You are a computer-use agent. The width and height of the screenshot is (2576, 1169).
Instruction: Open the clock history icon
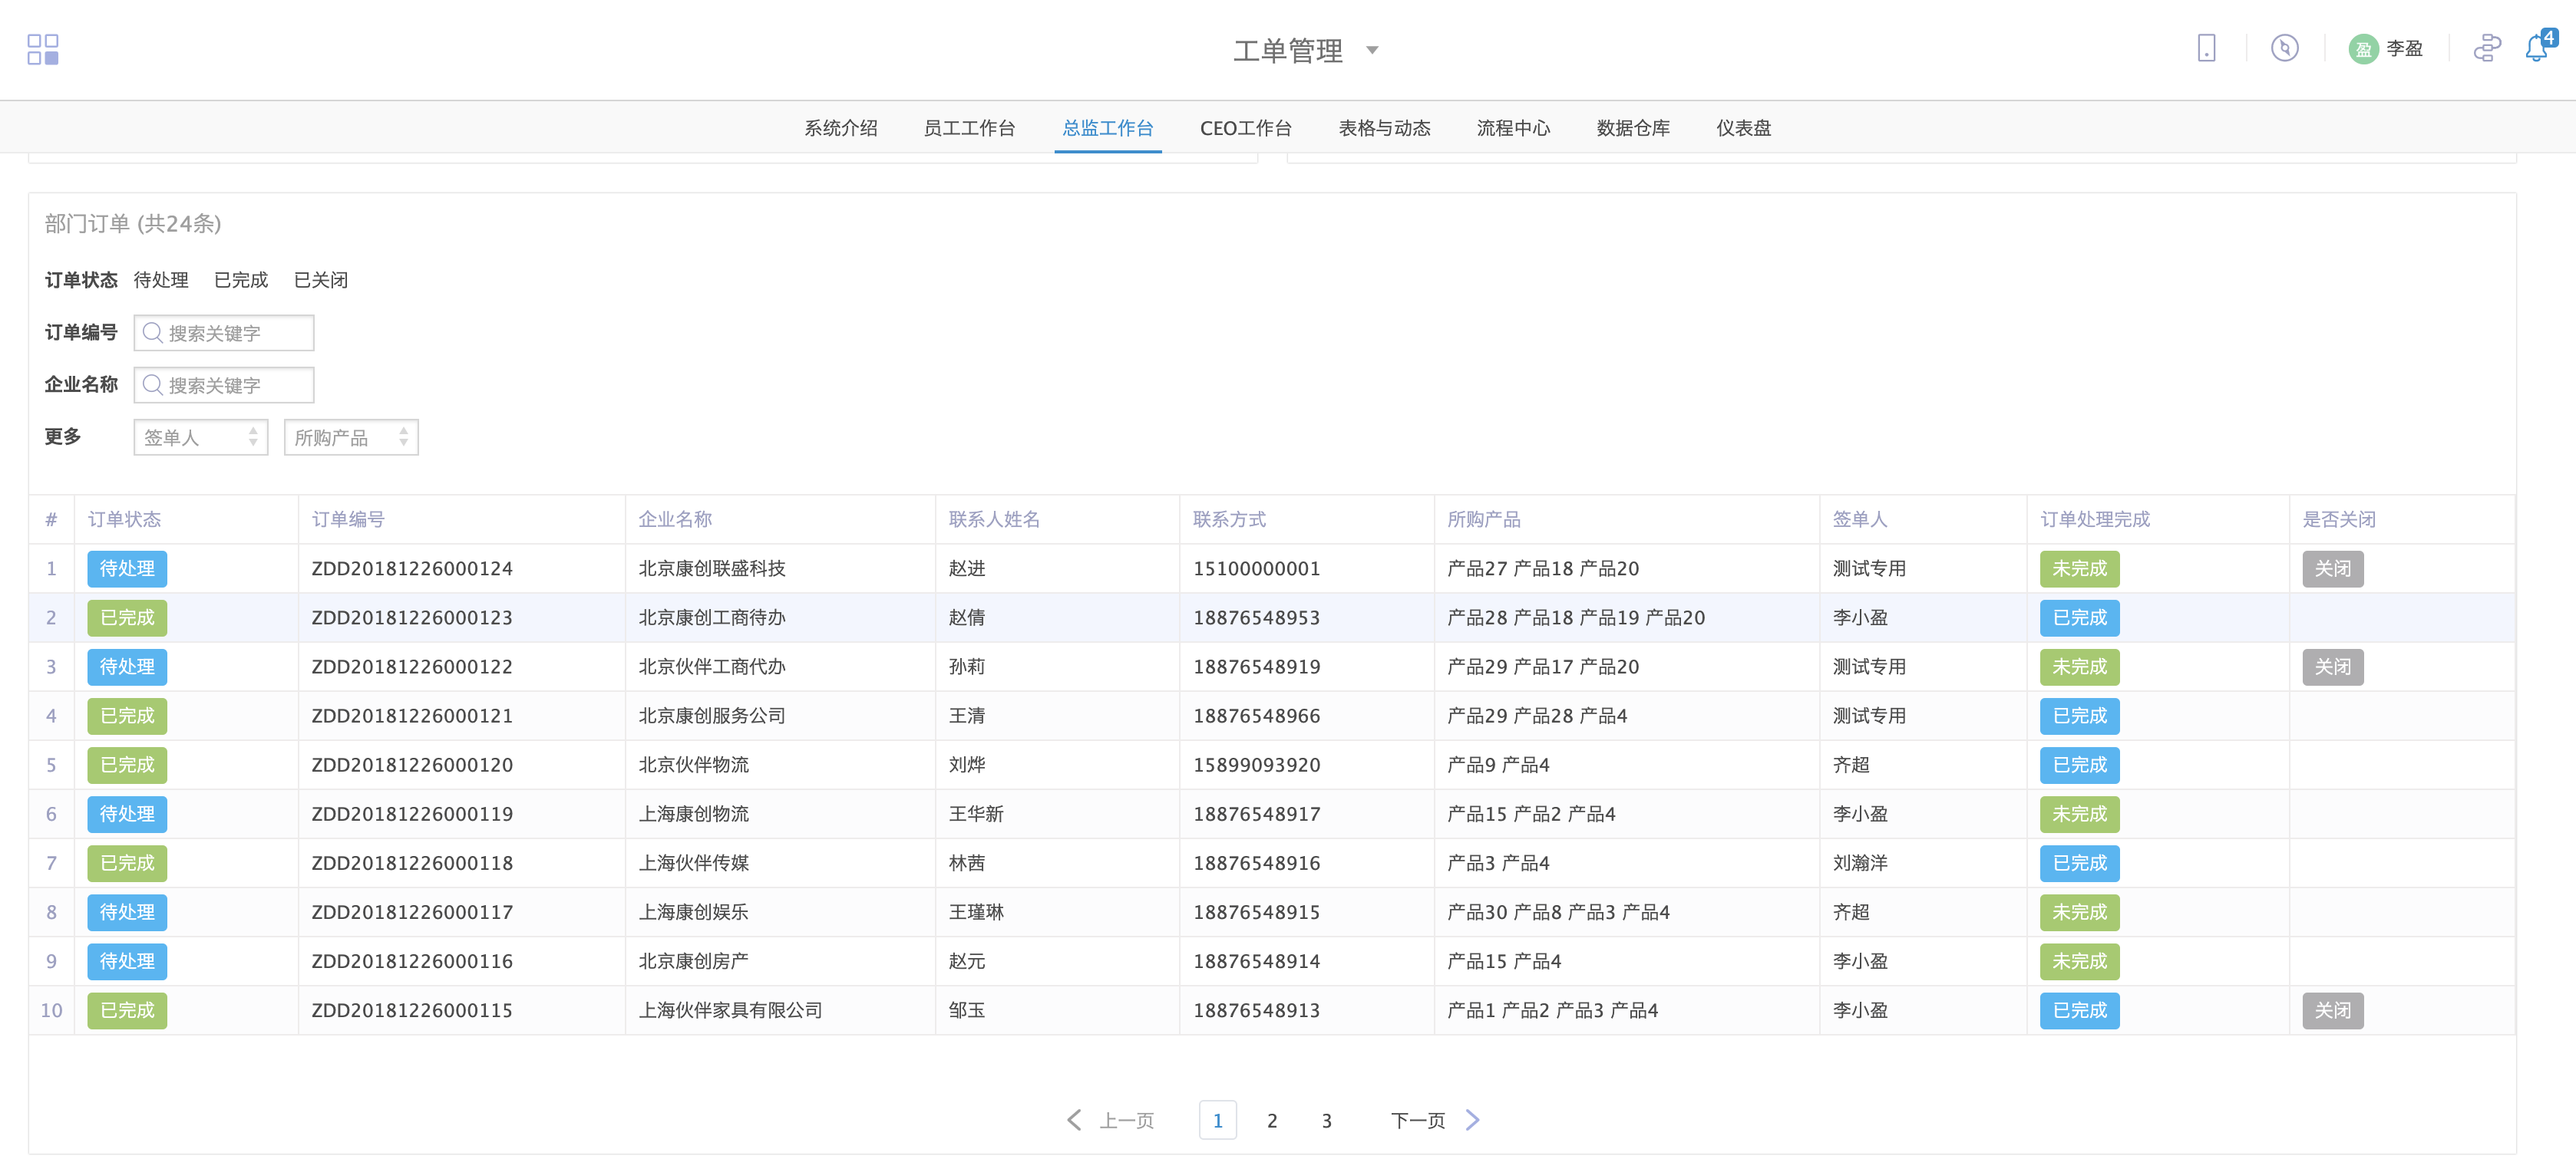[x=2284, y=48]
